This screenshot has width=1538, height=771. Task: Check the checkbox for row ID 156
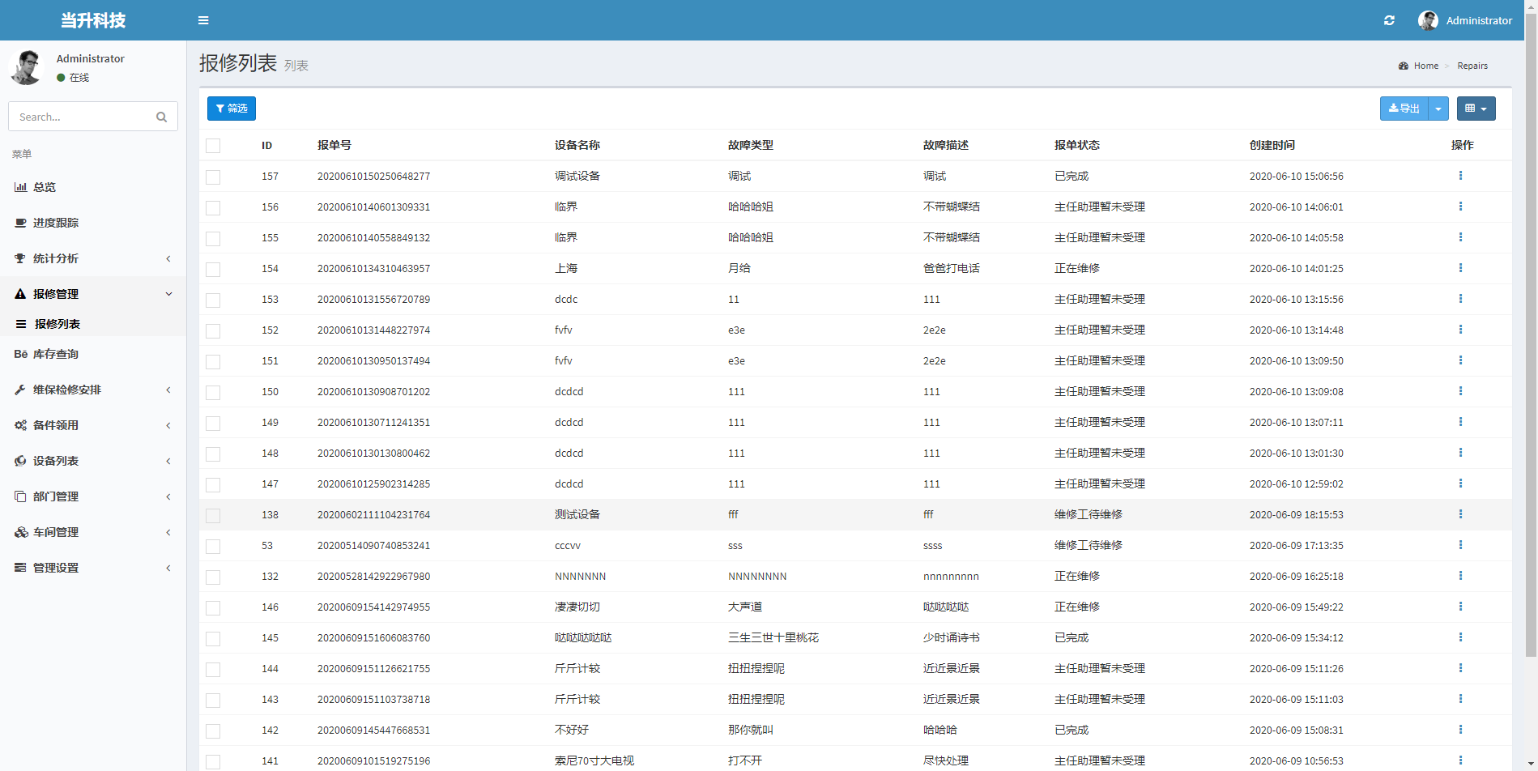coord(213,207)
